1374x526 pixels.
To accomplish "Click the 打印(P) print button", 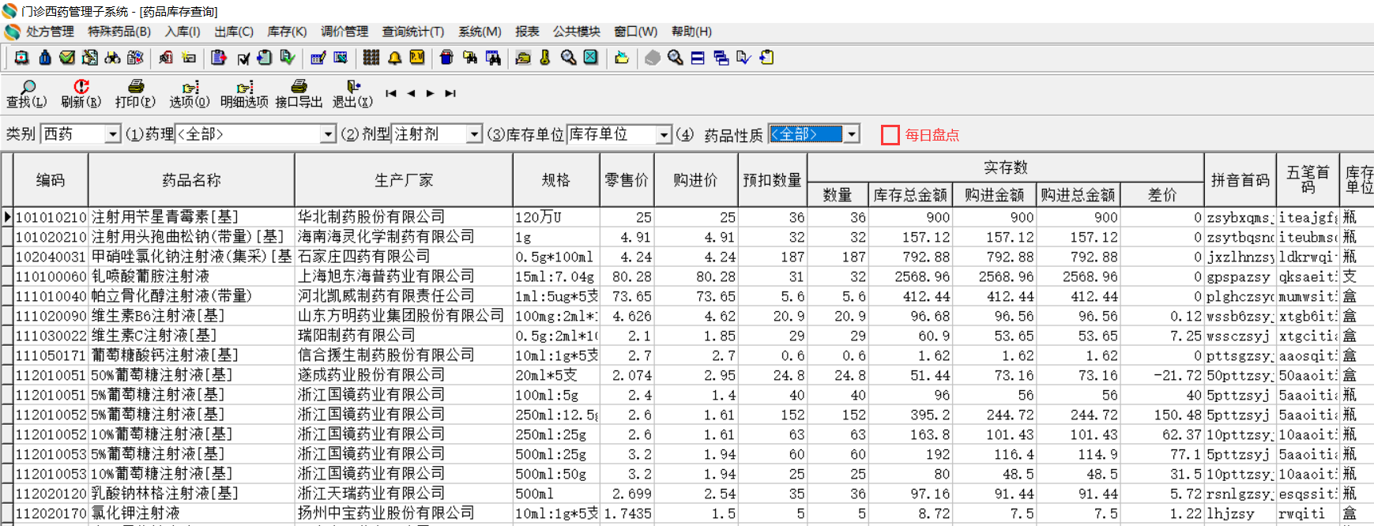I will pos(135,94).
